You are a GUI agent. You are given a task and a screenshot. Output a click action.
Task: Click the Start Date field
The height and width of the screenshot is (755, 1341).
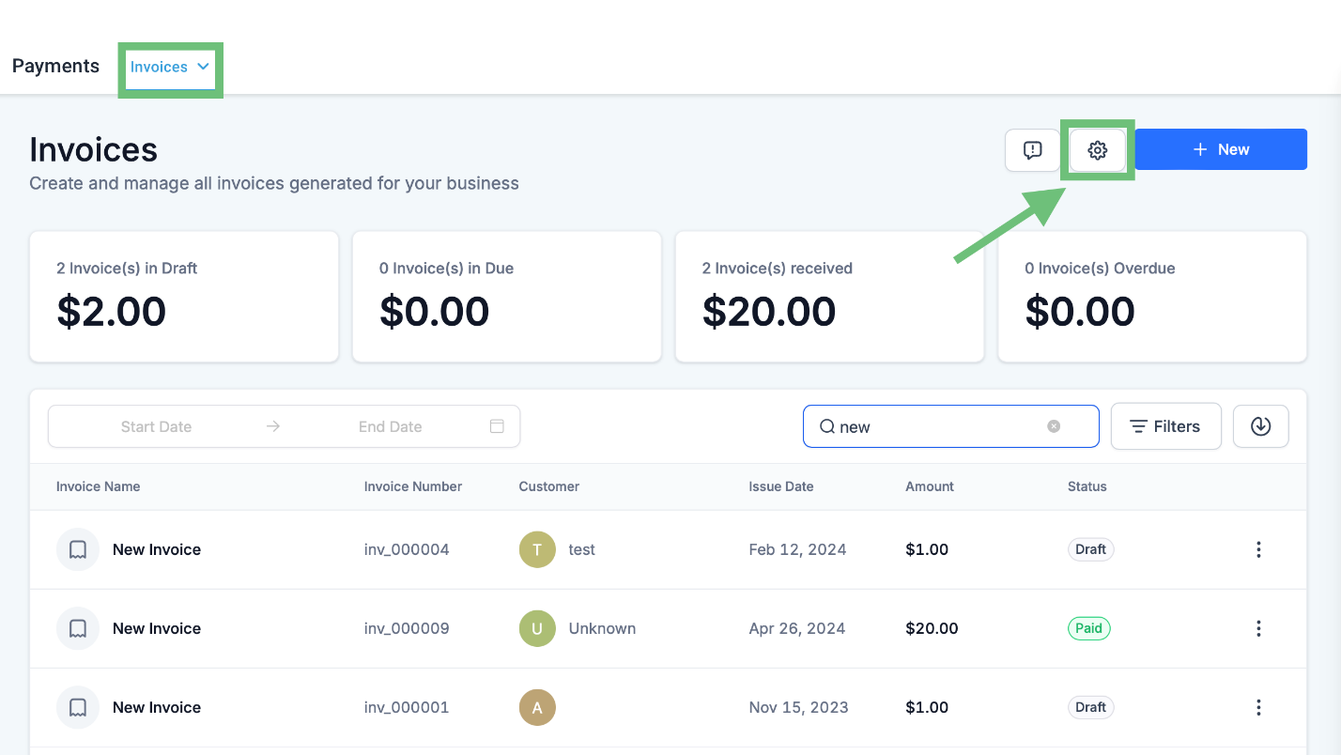coord(156,426)
